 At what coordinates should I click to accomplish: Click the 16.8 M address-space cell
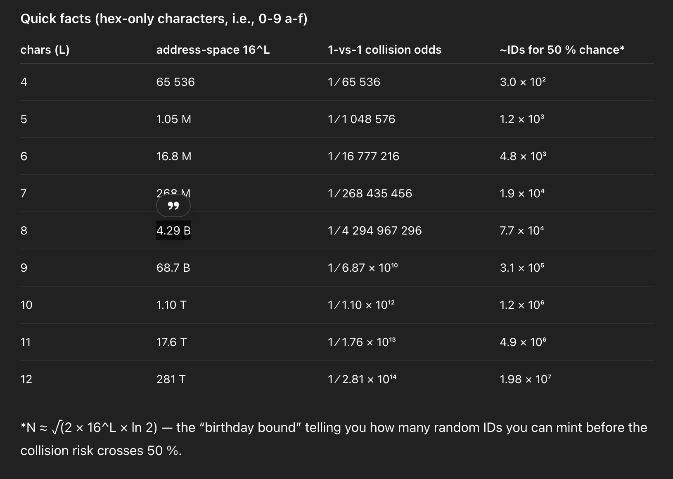point(174,156)
